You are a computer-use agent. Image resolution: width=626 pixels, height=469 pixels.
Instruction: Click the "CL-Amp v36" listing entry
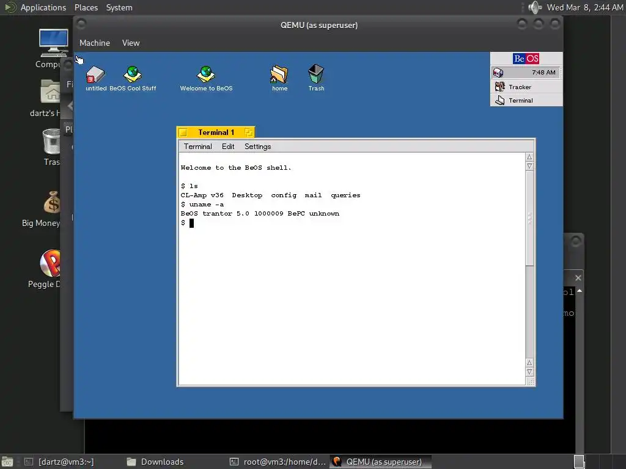pyautogui.click(x=202, y=195)
